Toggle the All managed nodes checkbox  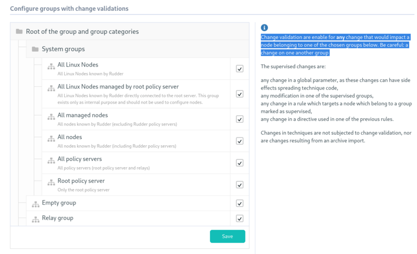pyautogui.click(x=240, y=119)
